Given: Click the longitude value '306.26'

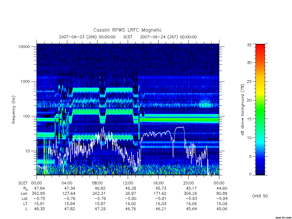Looking at the screenshot, I should tap(190, 194).
